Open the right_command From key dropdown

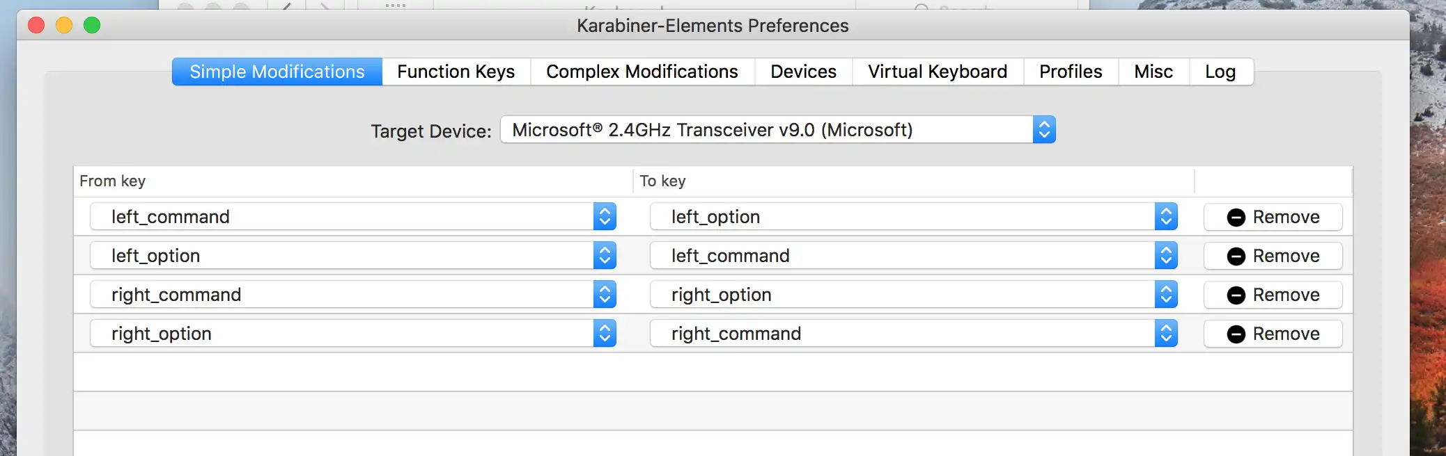coord(605,294)
